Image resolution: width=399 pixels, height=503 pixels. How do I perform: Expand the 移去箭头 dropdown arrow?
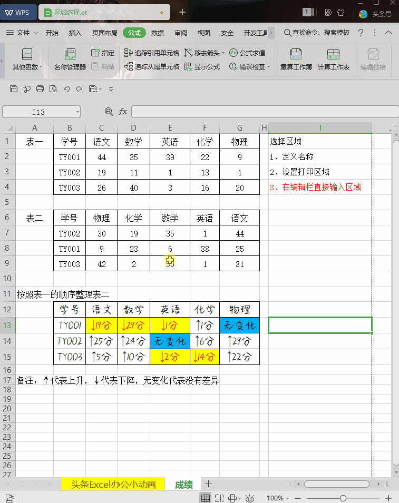tap(223, 53)
